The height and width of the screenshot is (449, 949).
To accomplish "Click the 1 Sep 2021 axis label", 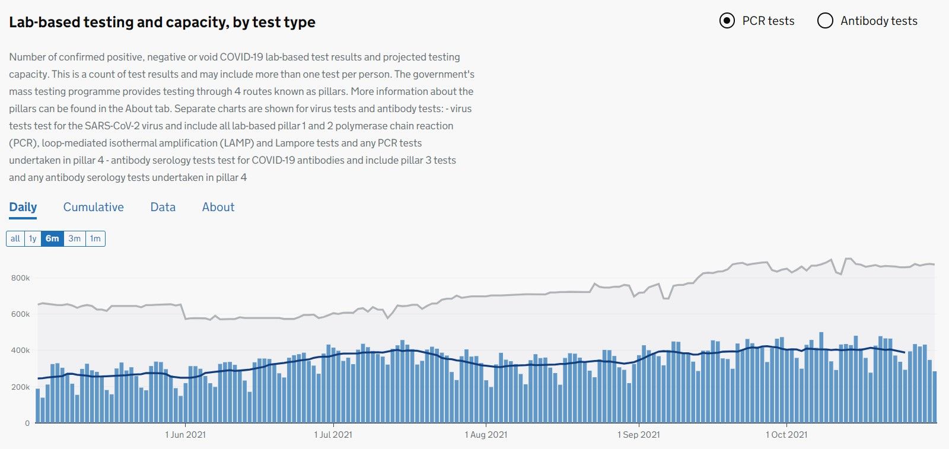I will click(x=639, y=435).
